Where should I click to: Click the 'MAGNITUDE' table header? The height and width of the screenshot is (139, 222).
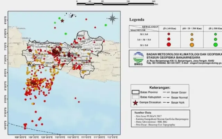(x=138, y=30)
